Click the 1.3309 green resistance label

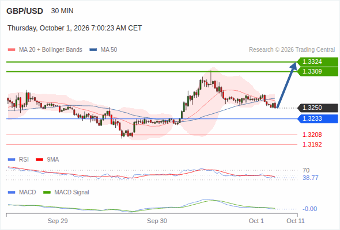[318, 71]
